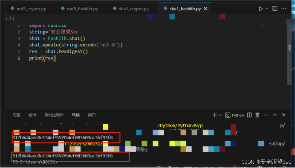
Task: Open terminal panel more actions menu
Action: pos(266,115)
